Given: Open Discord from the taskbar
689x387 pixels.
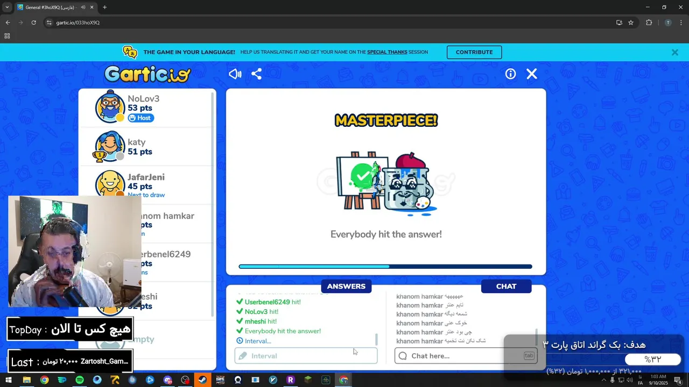Looking at the screenshot, I should coord(167,380).
